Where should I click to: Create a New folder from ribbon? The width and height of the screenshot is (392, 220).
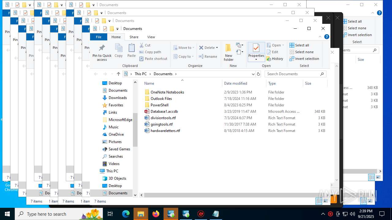pyautogui.click(x=228, y=53)
